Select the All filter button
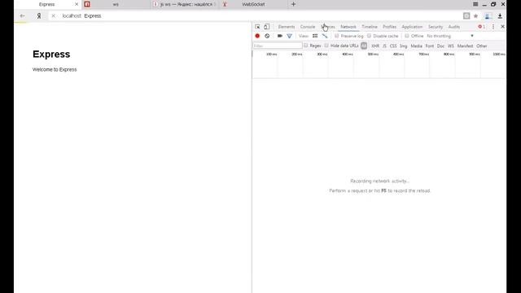The image size is (521, 293). pyautogui.click(x=364, y=46)
